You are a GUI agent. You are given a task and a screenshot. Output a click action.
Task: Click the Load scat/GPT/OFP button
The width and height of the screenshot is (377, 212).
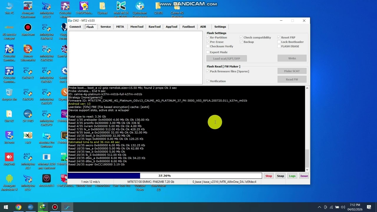(226, 59)
